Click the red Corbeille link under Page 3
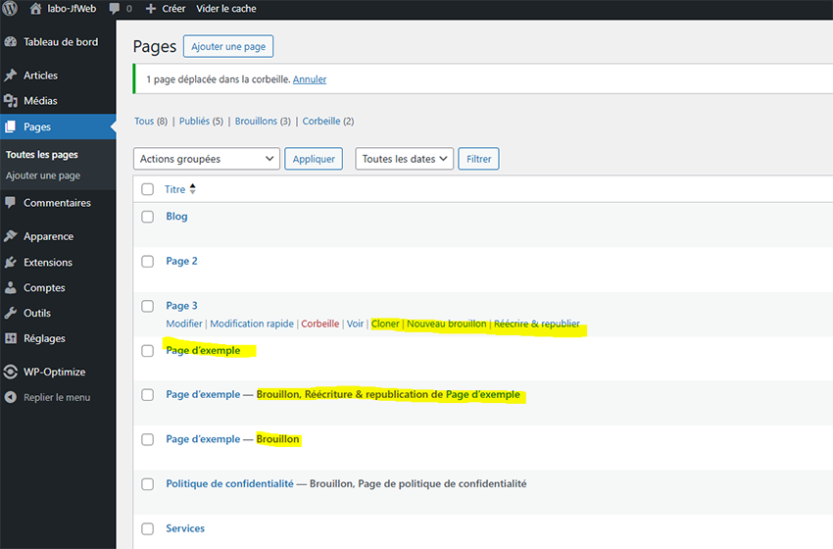The width and height of the screenshot is (833, 549). pos(320,324)
